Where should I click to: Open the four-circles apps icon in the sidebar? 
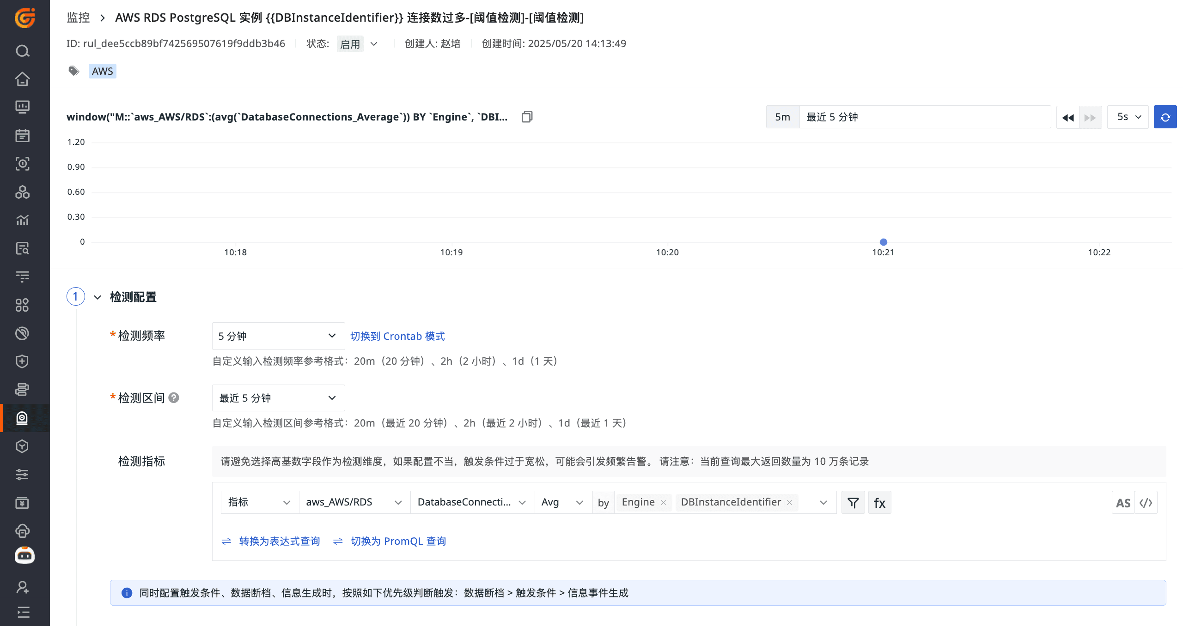[x=23, y=305]
